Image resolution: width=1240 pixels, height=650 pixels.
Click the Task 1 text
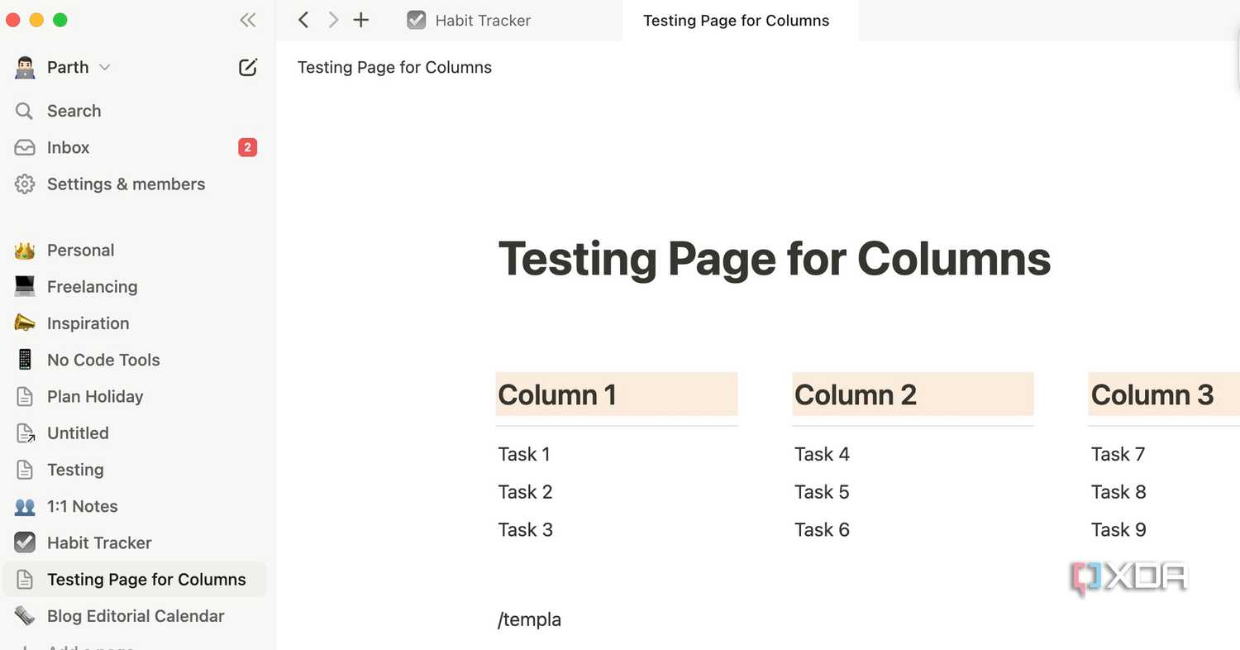[523, 454]
